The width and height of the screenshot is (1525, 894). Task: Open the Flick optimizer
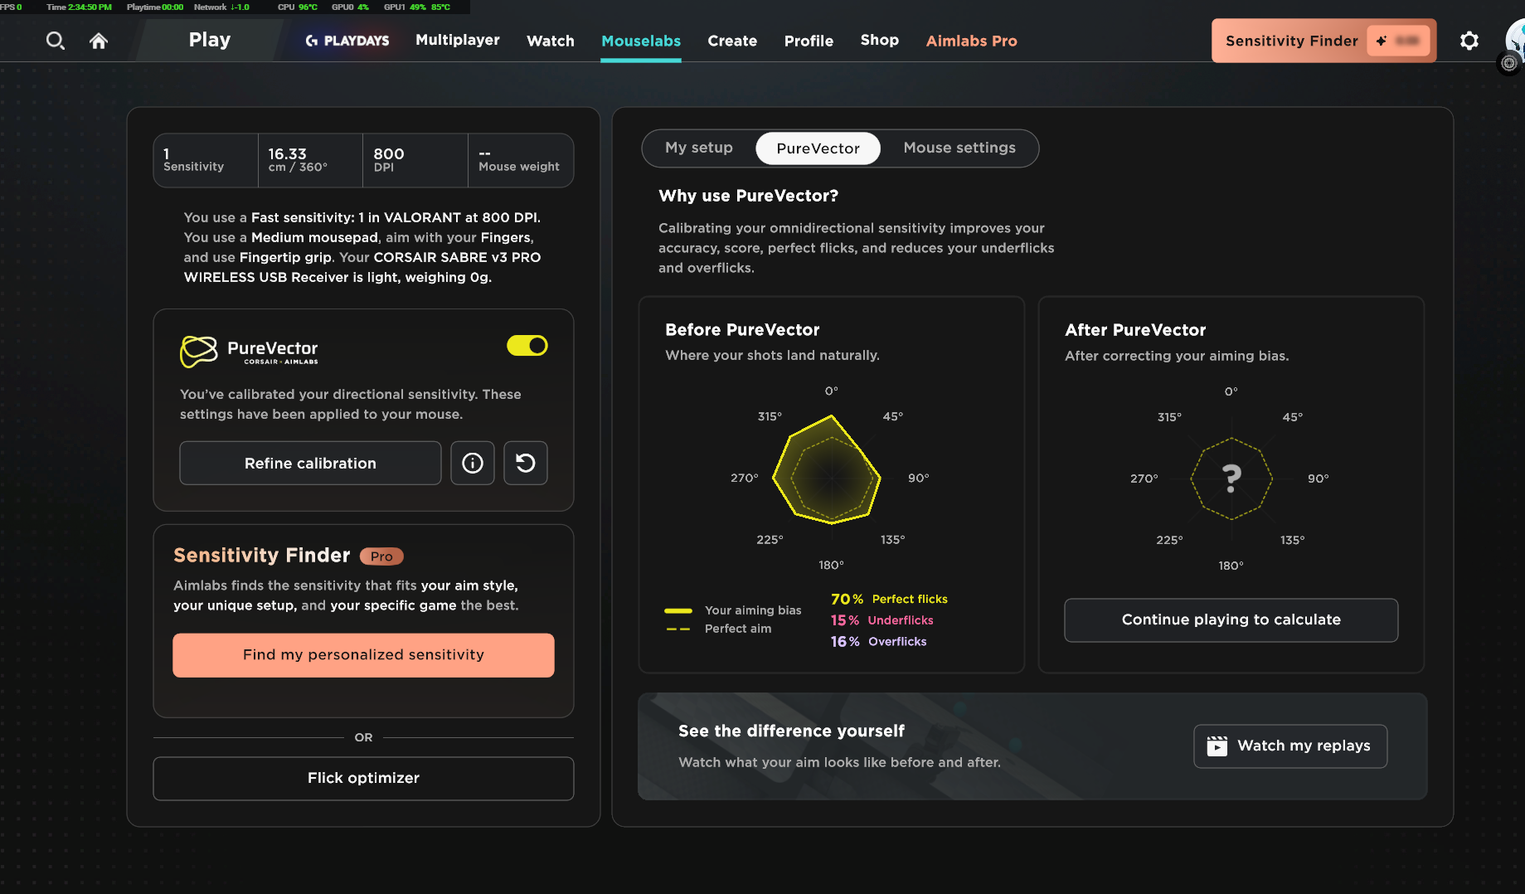click(363, 778)
